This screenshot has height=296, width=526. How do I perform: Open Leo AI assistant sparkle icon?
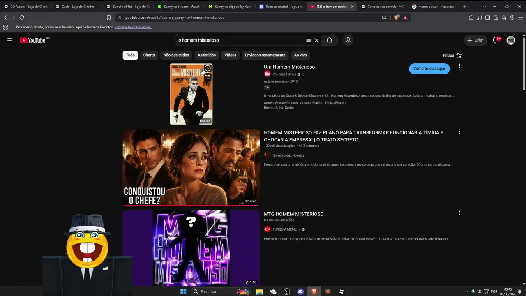(504, 18)
